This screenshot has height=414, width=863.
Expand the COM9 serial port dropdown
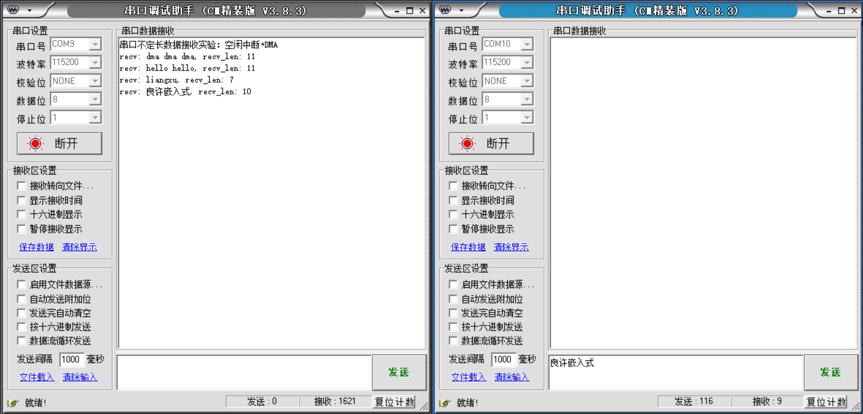(x=95, y=44)
